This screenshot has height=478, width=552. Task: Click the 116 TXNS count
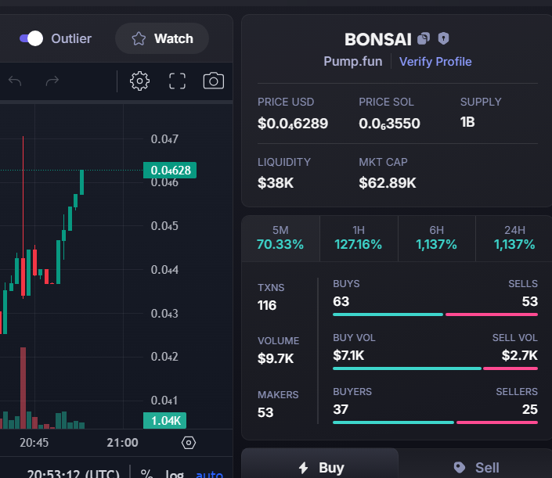pos(267,305)
